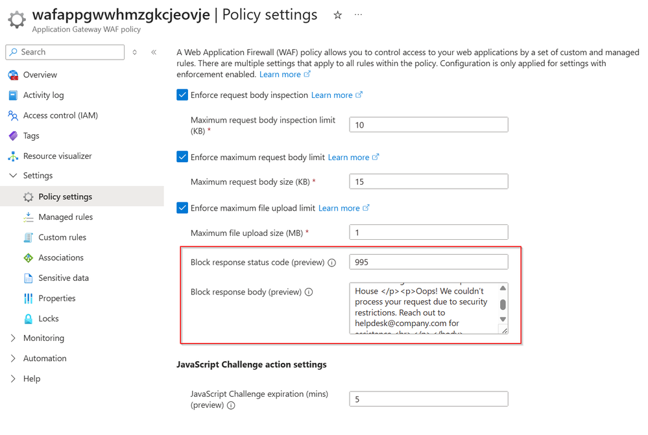
Task: Expand the Monitoring section
Action: click(13, 338)
